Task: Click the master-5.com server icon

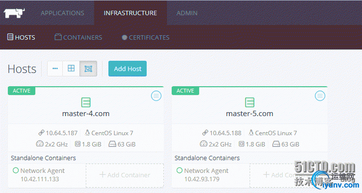Action: click(x=250, y=102)
